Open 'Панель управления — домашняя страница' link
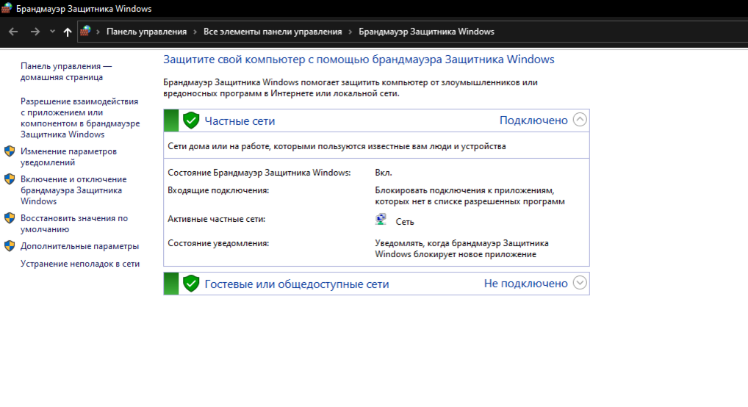Screen dimensions: 748x407 click(66, 71)
